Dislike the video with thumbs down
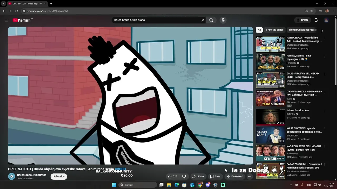Screen dimensions: 337x189 coord(184,176)
